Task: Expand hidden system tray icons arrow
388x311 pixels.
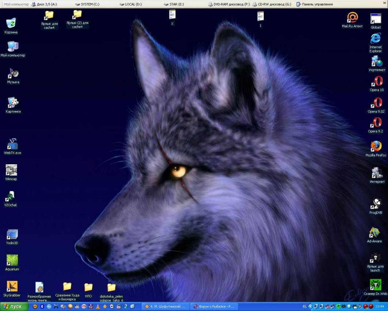Action: click(x=311, y=306)
